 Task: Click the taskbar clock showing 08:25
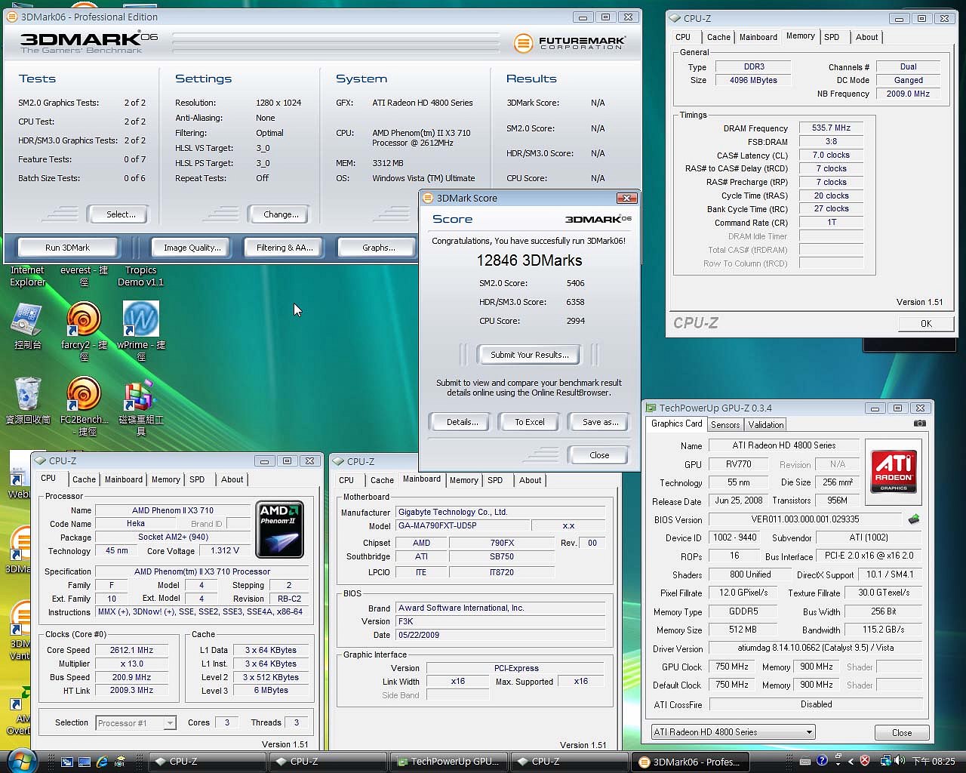point(934,762)
